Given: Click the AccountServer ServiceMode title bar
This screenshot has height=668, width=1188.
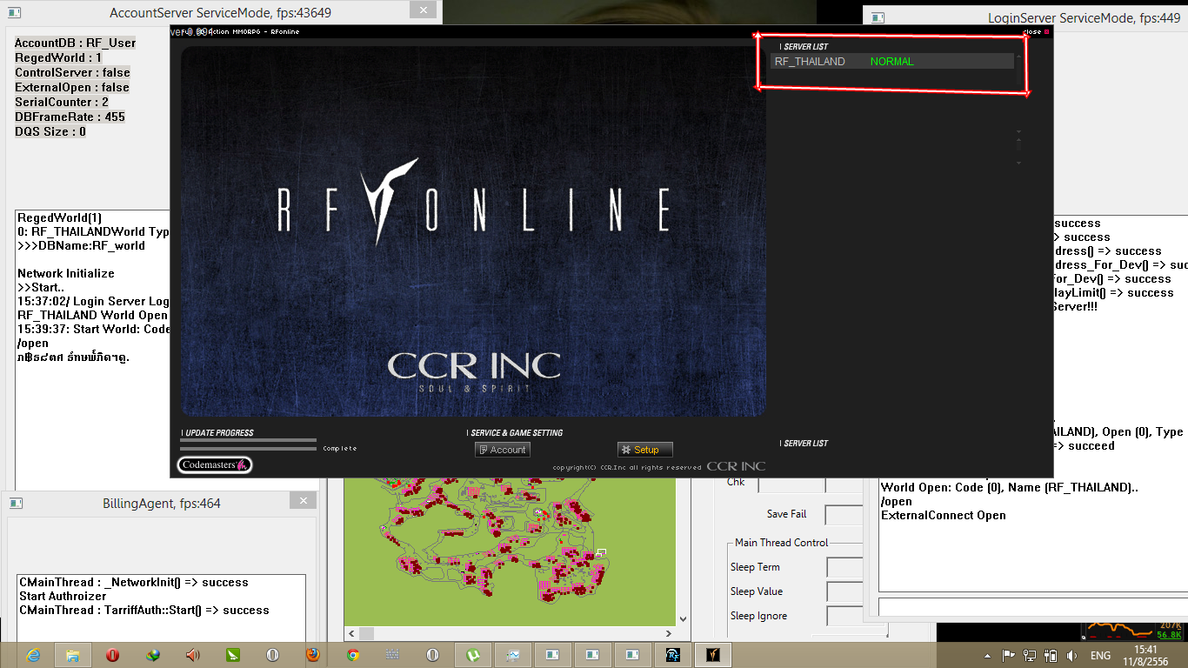Looking at the screenshot, I should coord(220,13).
